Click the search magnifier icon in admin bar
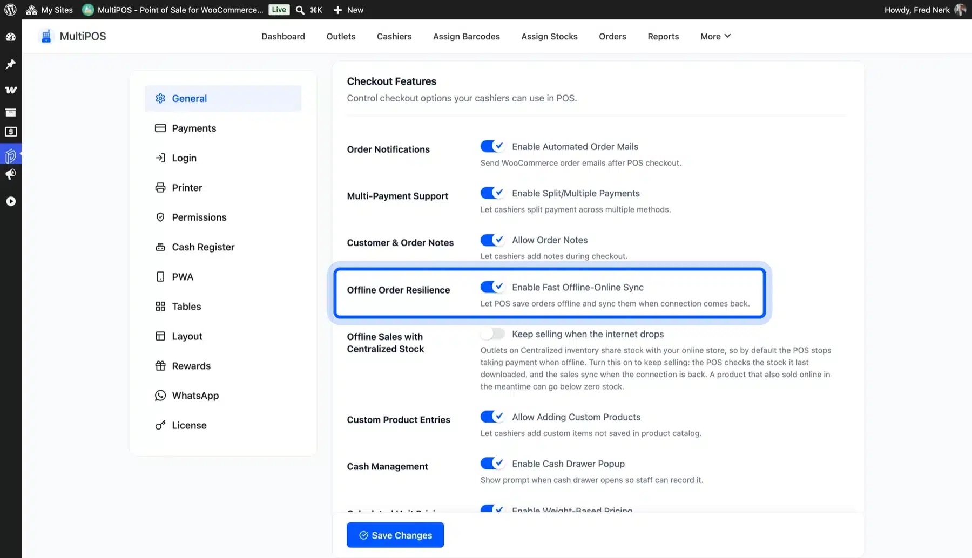The width and height of the screenshot is (972, 558). [300, 10]
